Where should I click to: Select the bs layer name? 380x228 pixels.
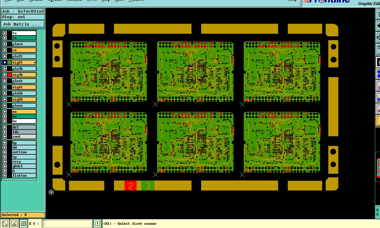click(x=24, y=116)
